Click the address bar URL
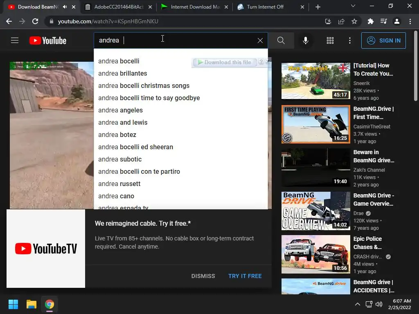The image size is (419, 314). point(108,21)
